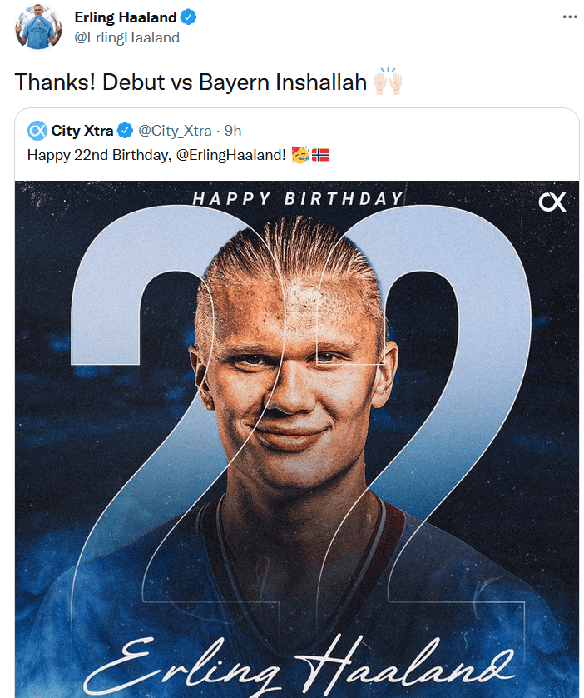This screenshot has width=584, height=698.
Task: Click the HAPPY BIRTHDAY heading on the image
Action: pos(298,199)
